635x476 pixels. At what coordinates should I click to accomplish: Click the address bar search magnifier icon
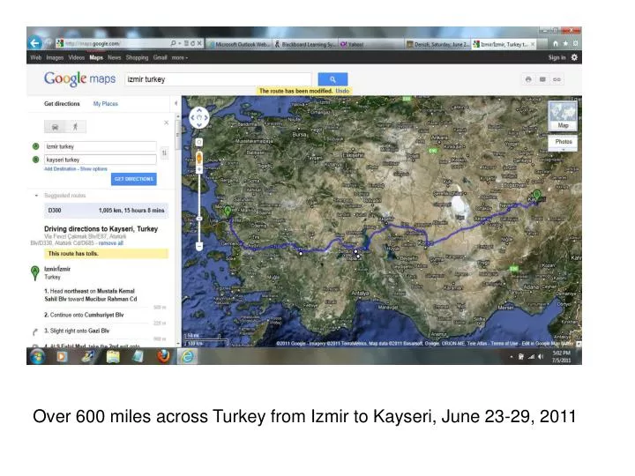tap(174, 43)
